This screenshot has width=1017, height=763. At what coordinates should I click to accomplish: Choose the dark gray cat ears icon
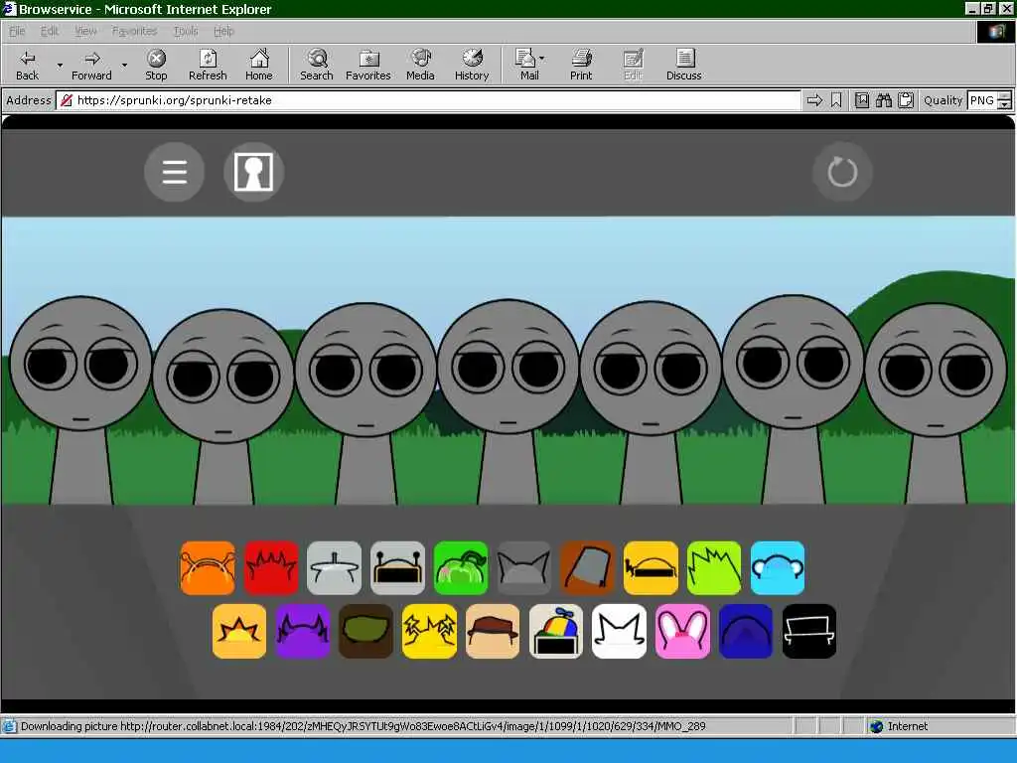point(524,567)
